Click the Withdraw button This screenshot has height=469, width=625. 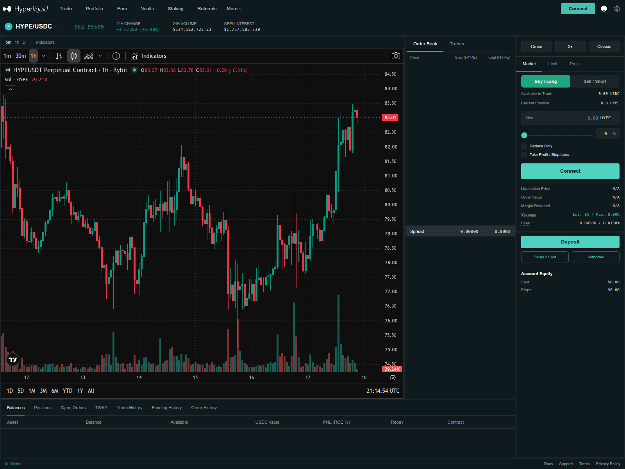point(596,257)
